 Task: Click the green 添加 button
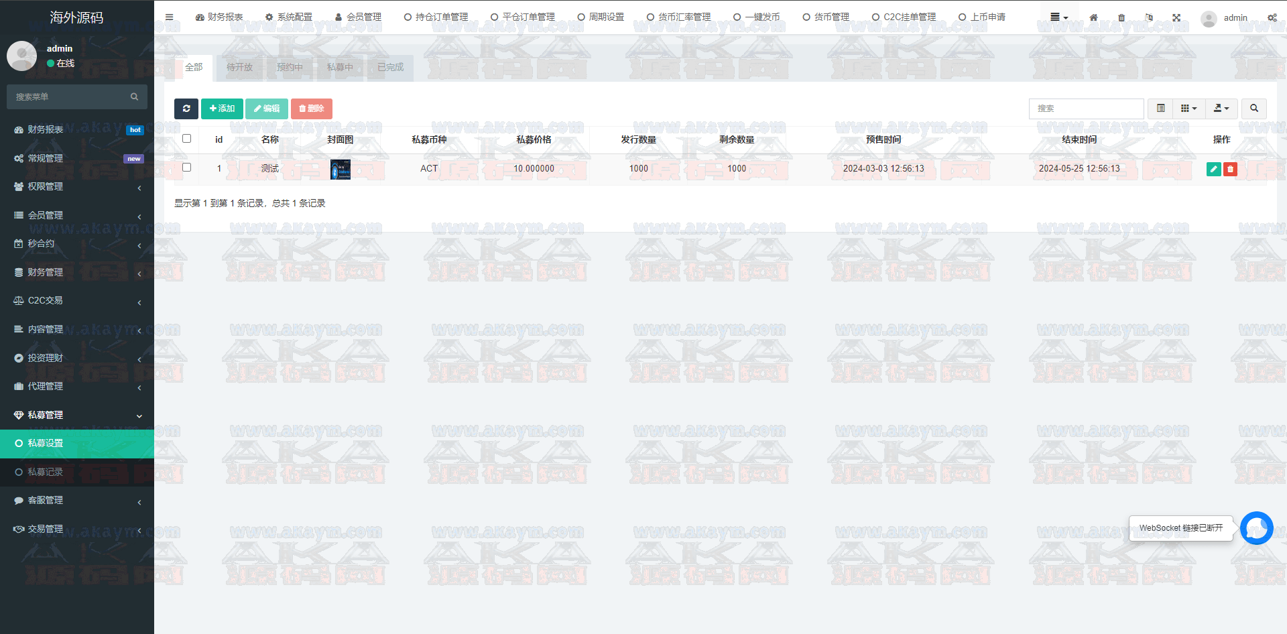pos(222,109)
